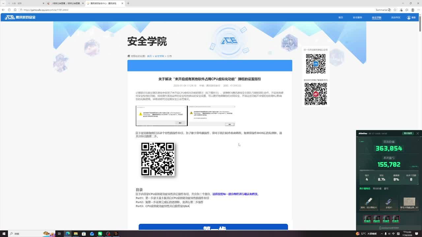Open the weather widget showing 32°C
Screen dimensions: 422x237
367,234
